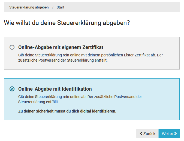This screenshot has height=141, width=184.
Task: Click the left chevron icon beside Zurück
Action: (141, 134)
